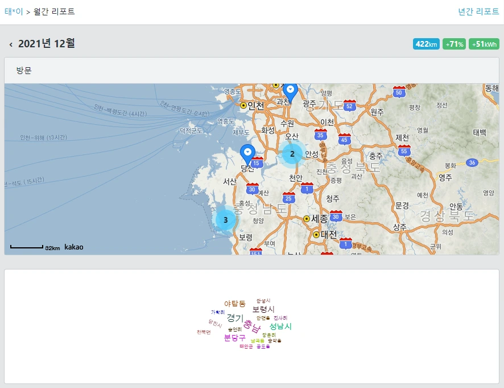Click the 충주 label on the map

(376, 156)
